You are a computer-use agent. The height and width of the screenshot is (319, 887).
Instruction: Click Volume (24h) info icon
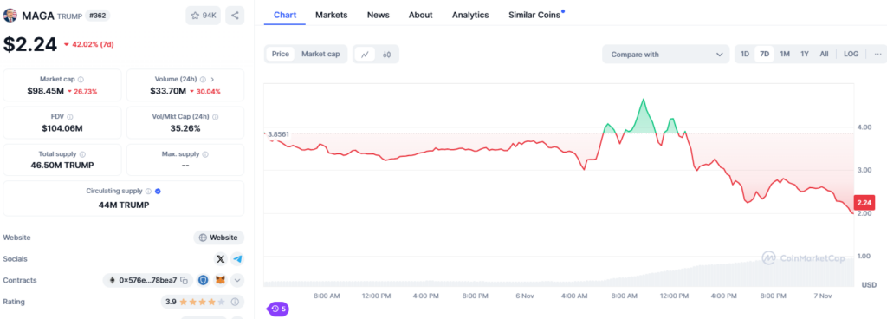(x=203, y=80)
